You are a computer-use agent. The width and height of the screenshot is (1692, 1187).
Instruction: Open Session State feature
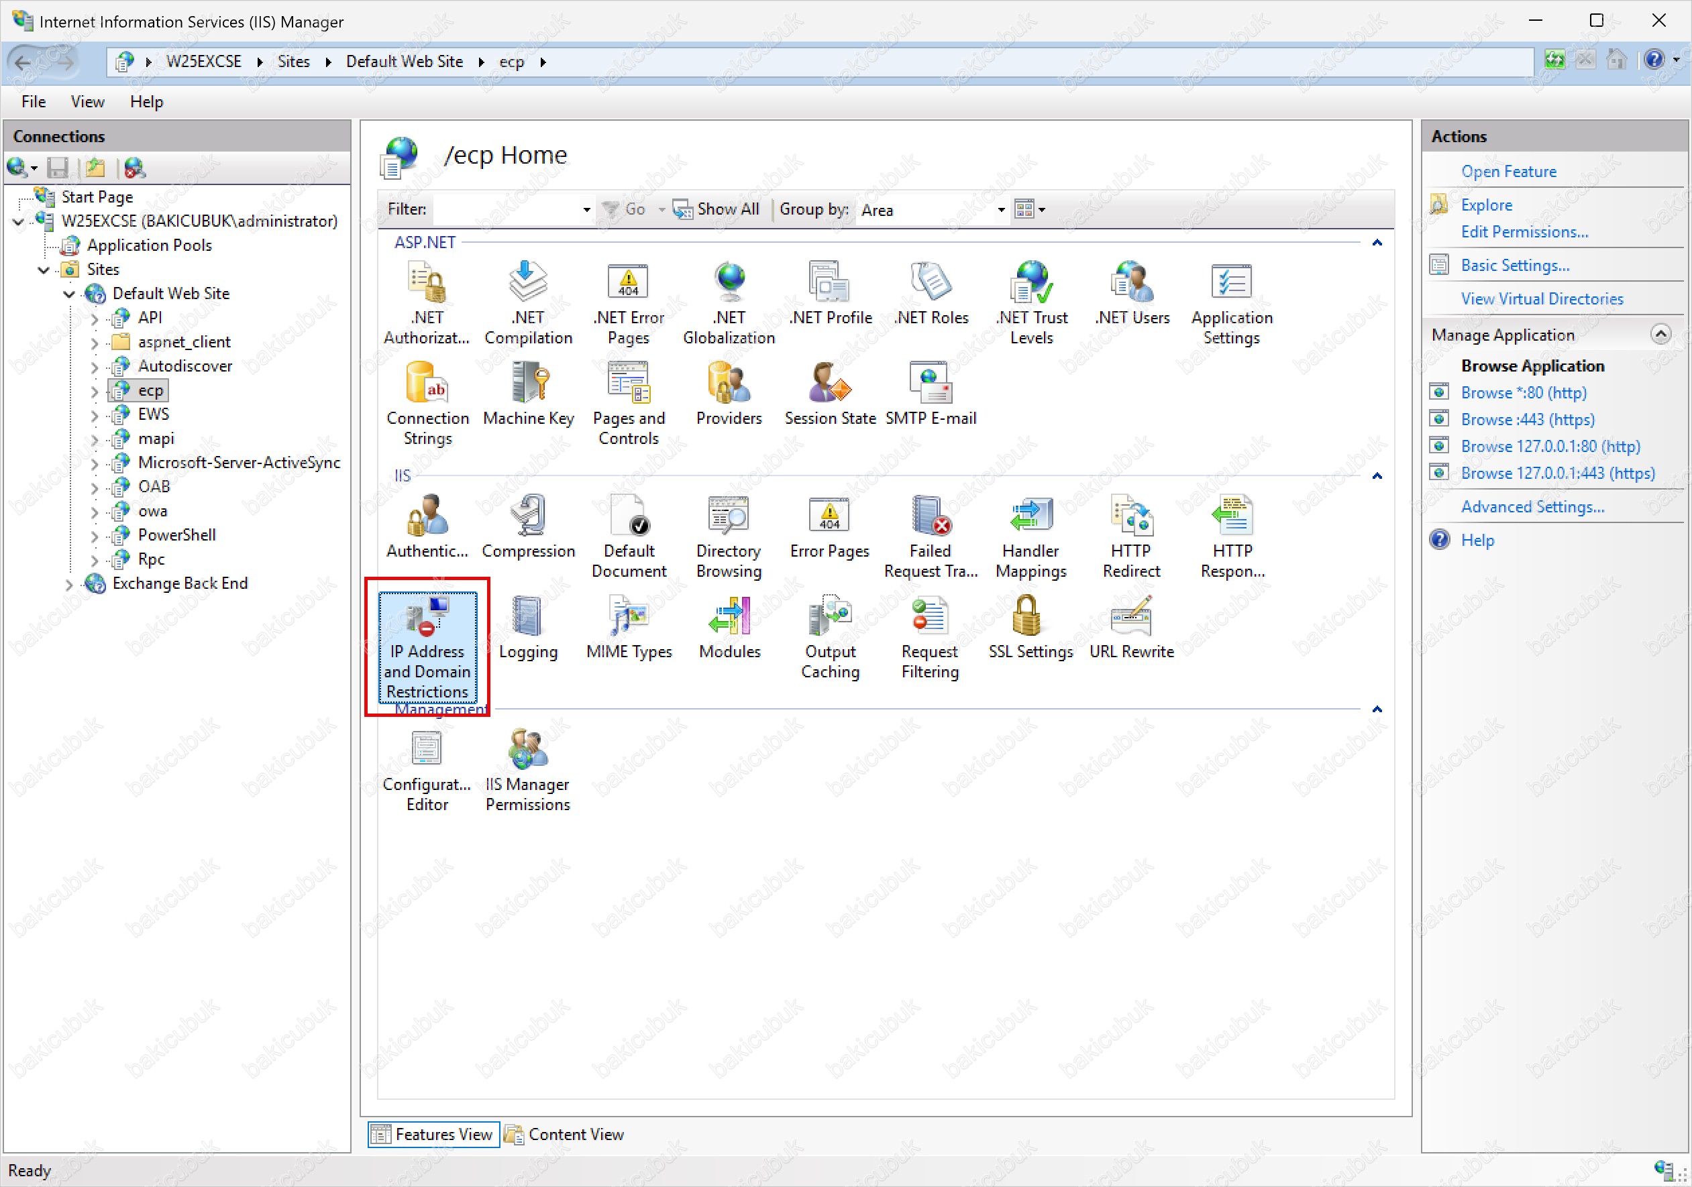[x=830, y=394]
